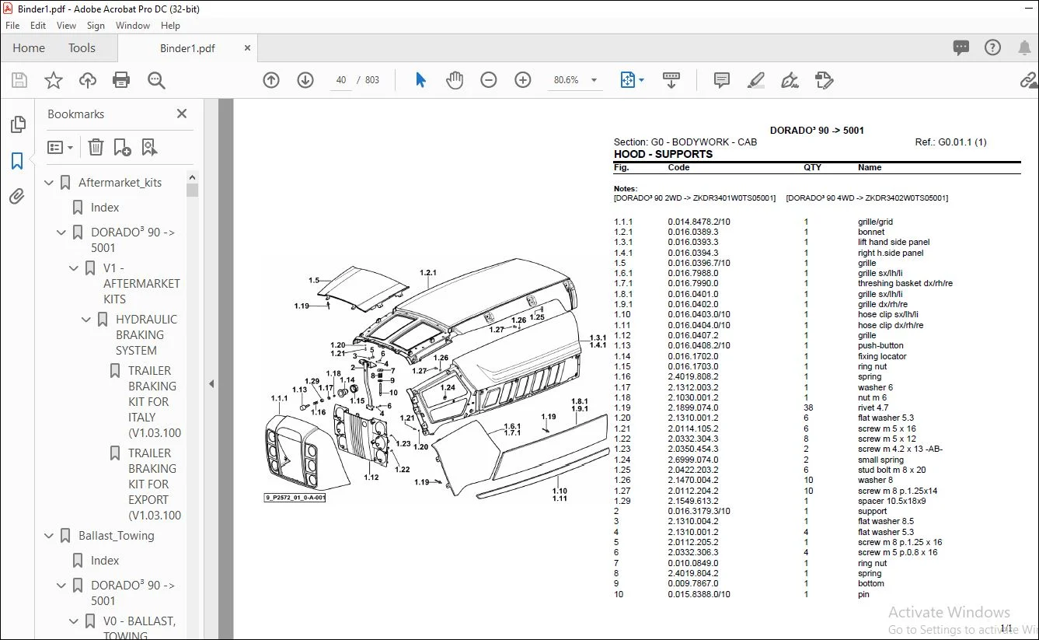Screen dimensions: 1039x640
Task: Click the Find current bookmark icon
Action: pyautogui.click(x=149, y=147)
